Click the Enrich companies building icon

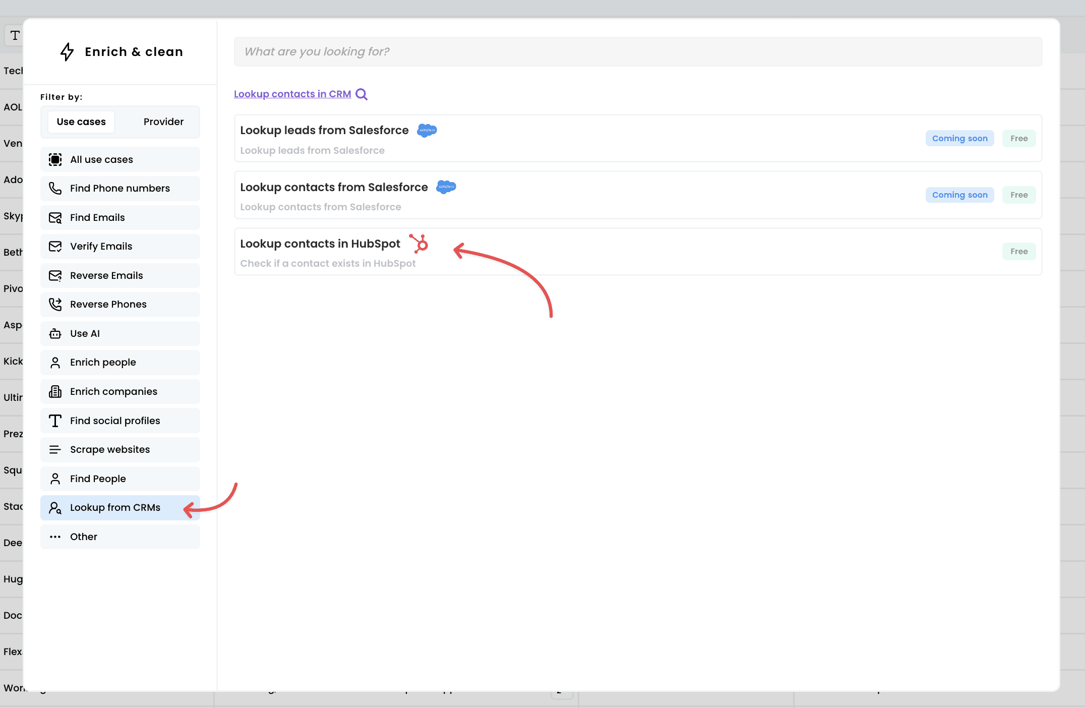pyautogui.click(x=55, y=391)
